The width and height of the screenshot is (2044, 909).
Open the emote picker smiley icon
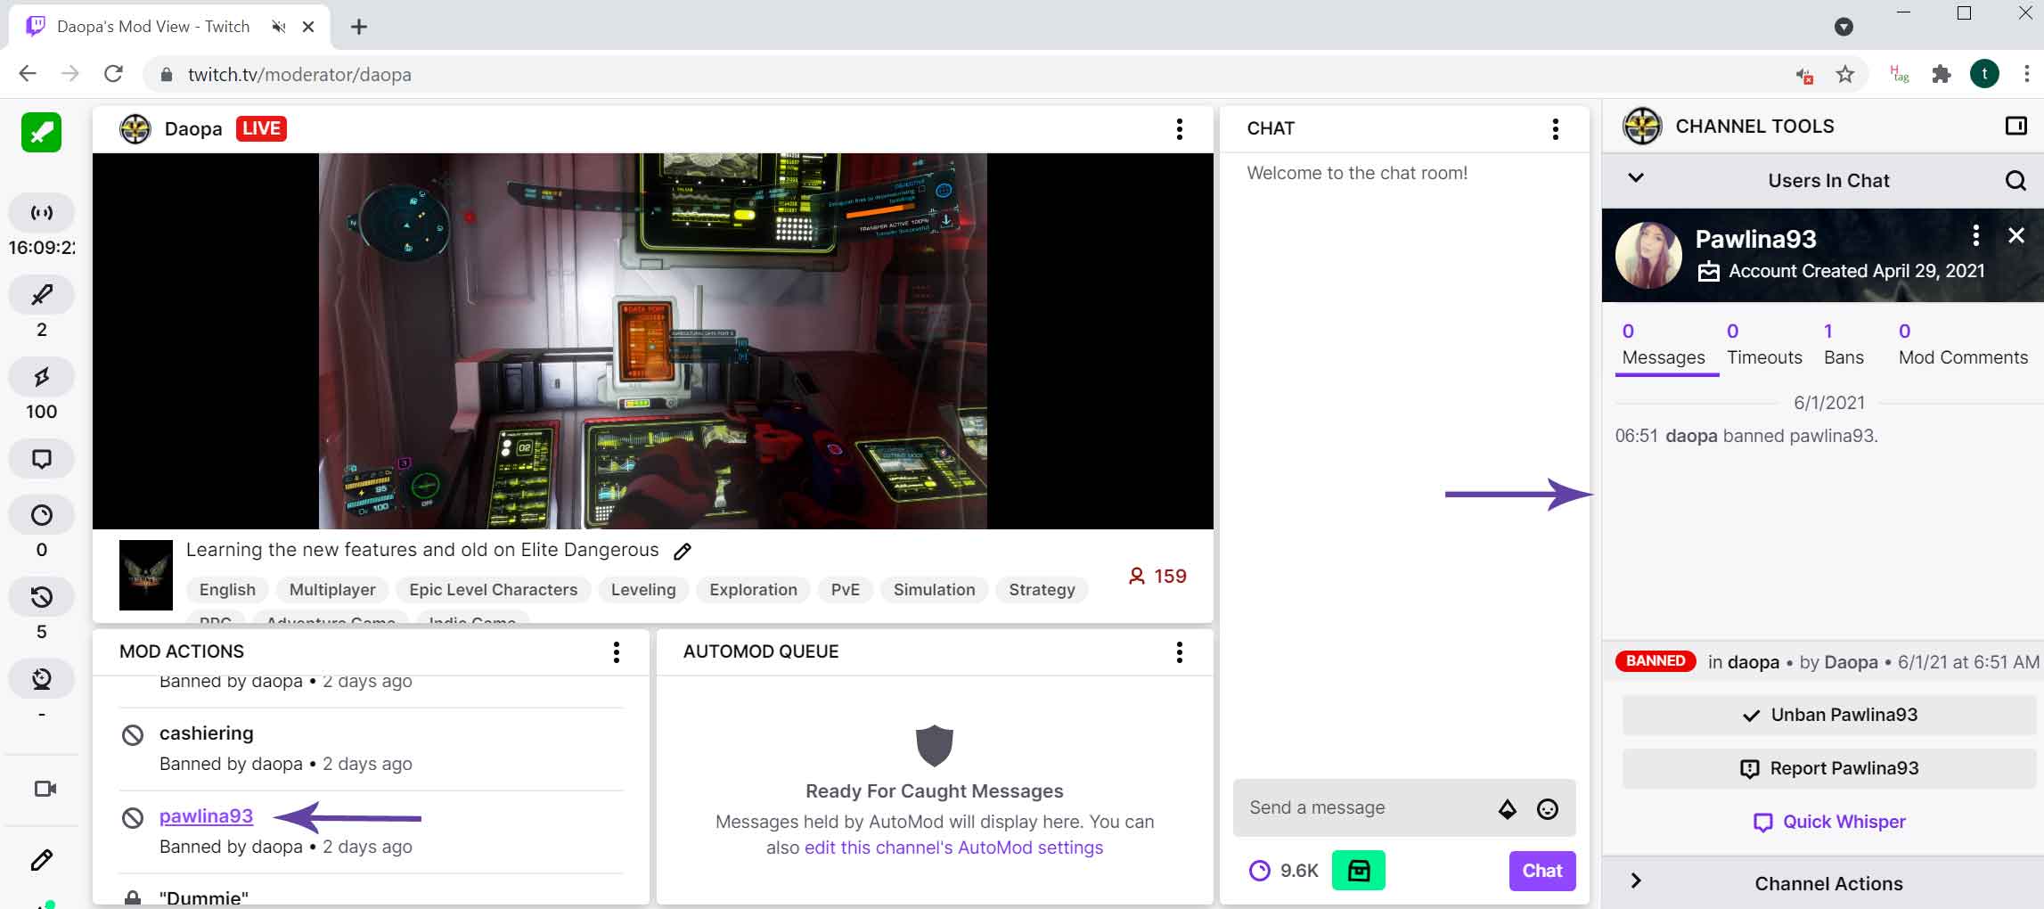click(x=1548, y=809)
